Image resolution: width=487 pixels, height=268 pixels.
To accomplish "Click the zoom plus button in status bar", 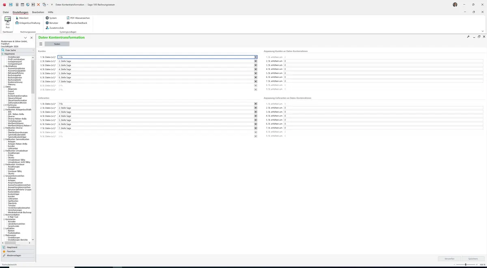I will (x=477, y=264).
